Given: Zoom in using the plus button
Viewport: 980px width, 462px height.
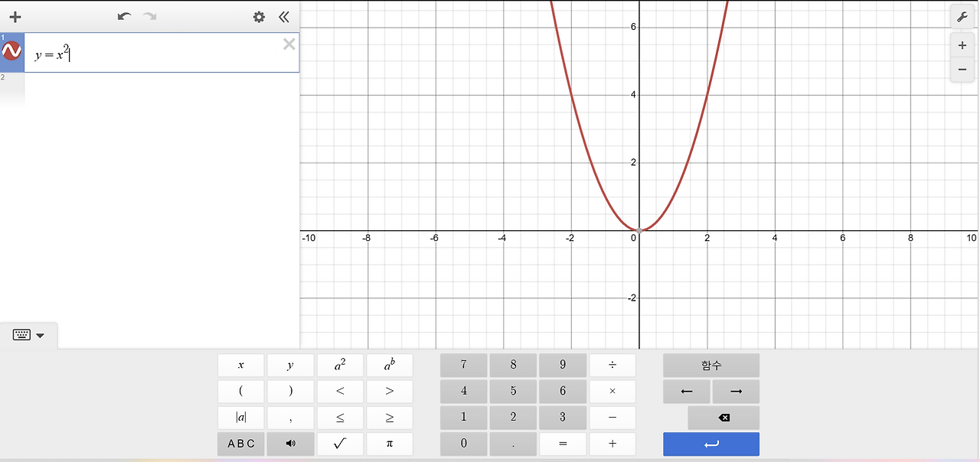Looking at the screenshot, I should click(962, 45).
